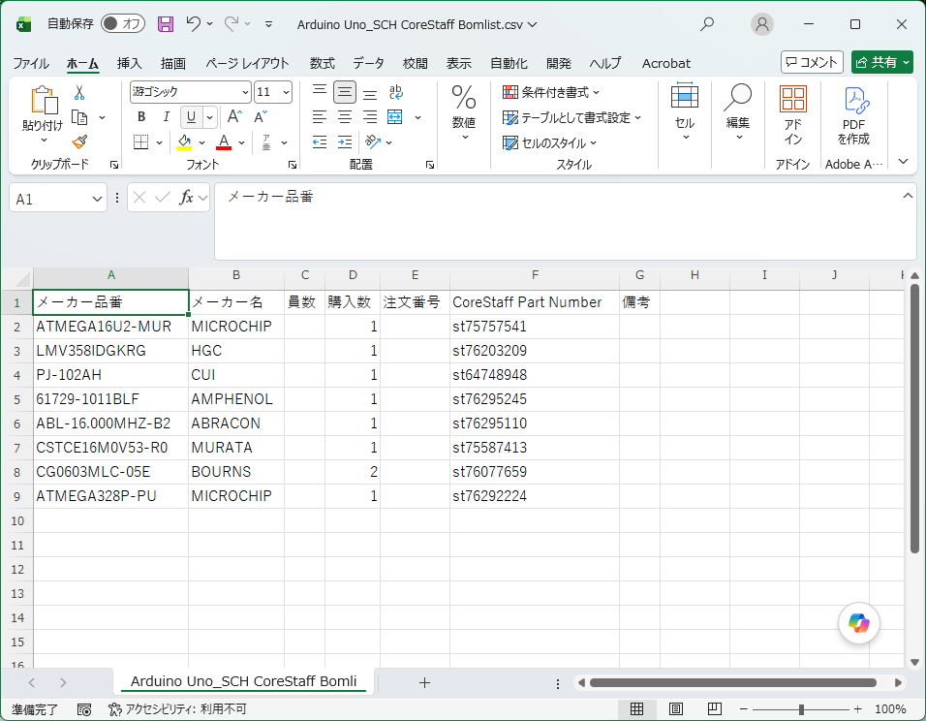Expand the font size dropdown

tap(286, 92)
